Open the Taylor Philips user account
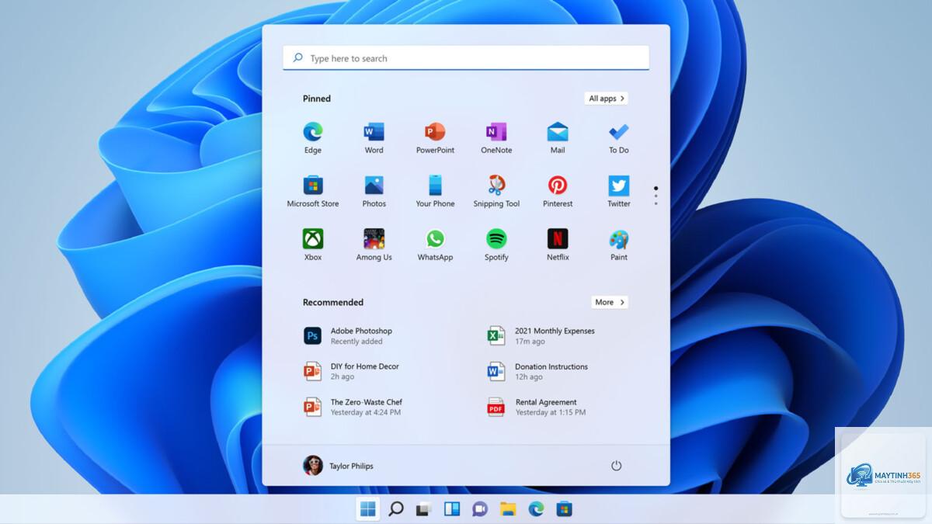The image size is (932, 524). [339, 466]
